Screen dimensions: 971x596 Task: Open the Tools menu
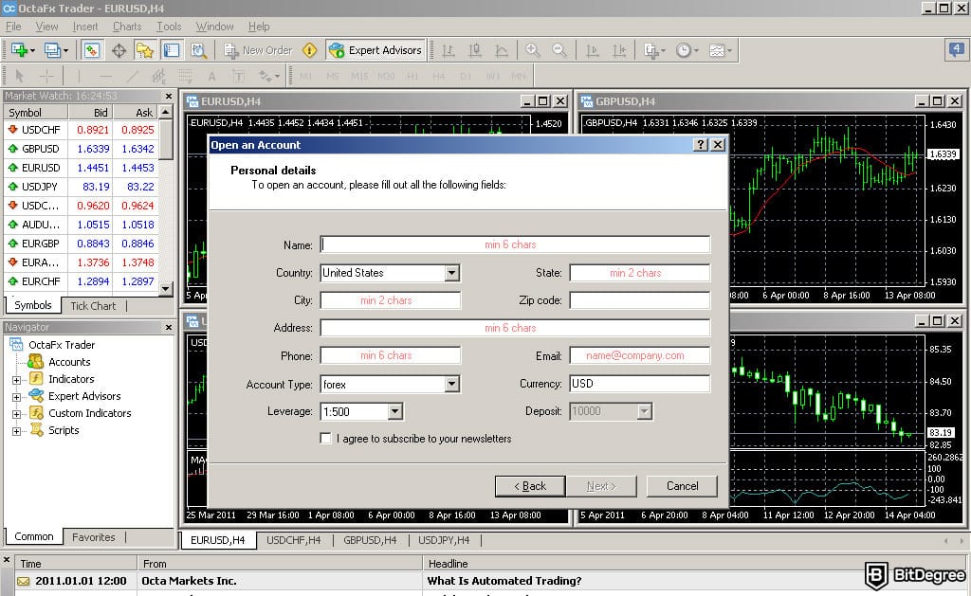pos(169,27)
